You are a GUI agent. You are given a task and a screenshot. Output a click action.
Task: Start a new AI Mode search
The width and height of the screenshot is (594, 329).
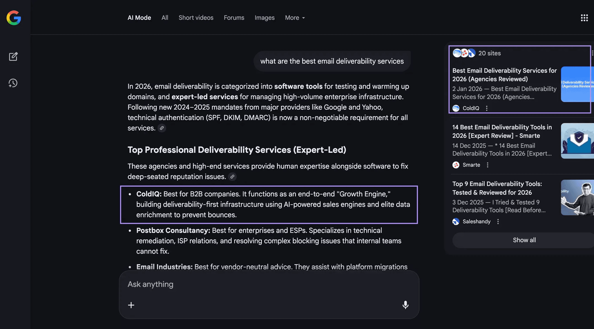pyautogui.click(x=13, y=57)
